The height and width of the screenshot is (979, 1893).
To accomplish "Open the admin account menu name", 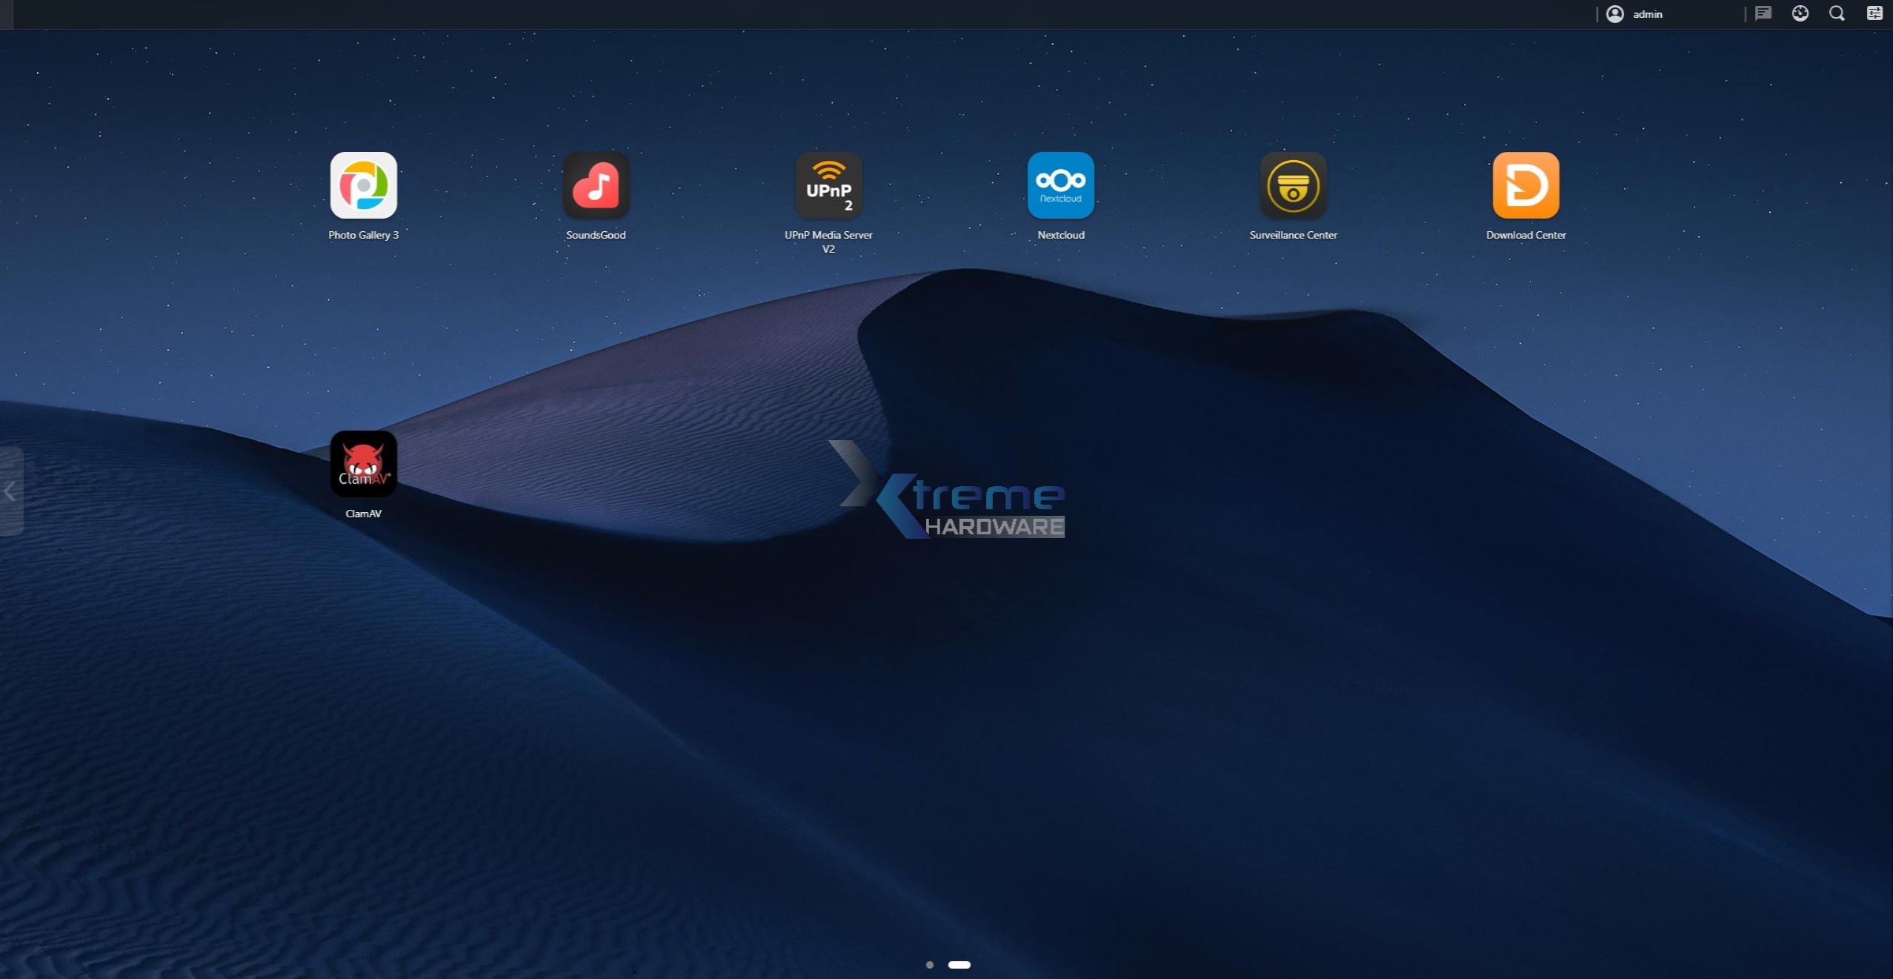I will pyautogui.click(x=1648, y=14).
